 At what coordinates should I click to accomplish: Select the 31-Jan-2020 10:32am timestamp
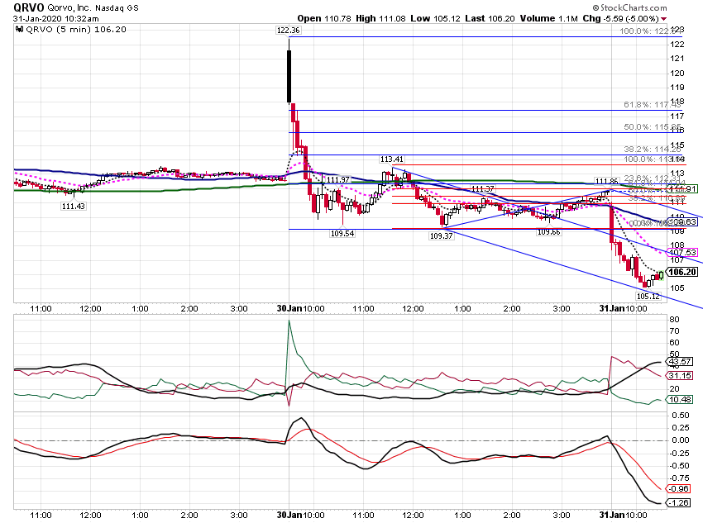(x=56, y=19)
